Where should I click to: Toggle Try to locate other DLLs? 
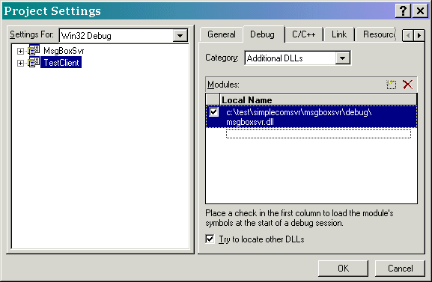pos(210,239)
